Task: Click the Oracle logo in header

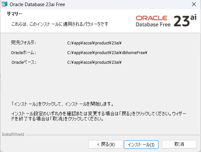Action: [151, 18]
